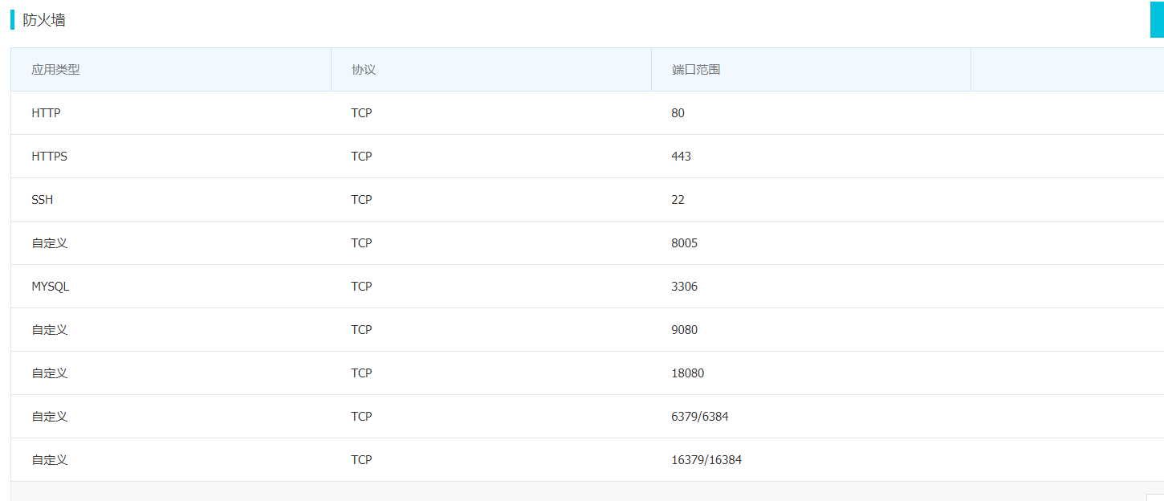Image resolution: width=1164 pixels, height=501 pixels.
Task: Click port value 18080
Action: (x=688, y=373)
